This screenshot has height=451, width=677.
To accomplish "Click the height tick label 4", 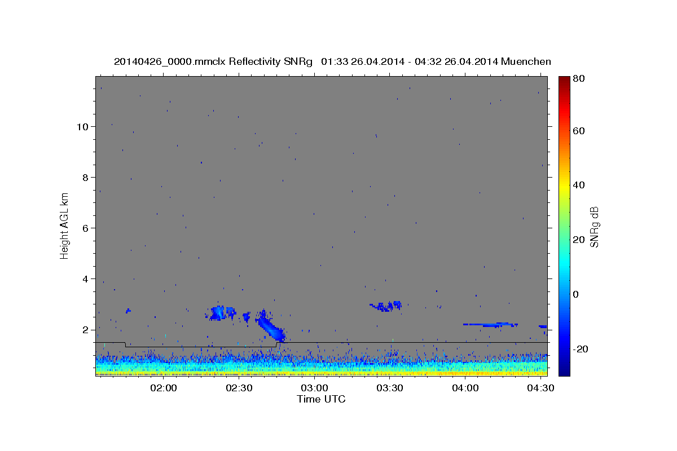I will (x=85, y=278).
